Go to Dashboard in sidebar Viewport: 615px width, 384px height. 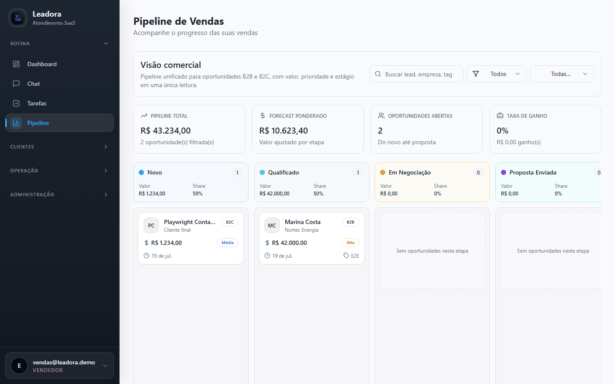coord(60,64)
